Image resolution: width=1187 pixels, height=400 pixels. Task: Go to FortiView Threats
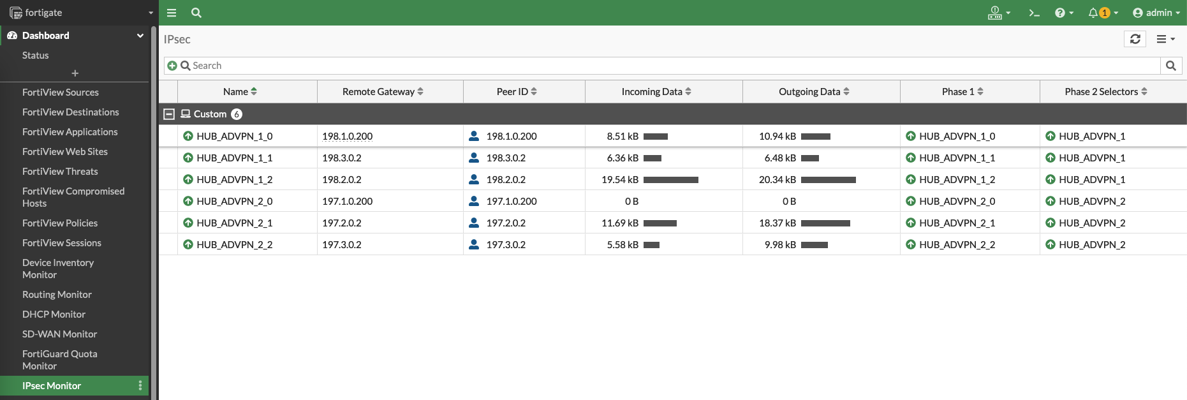point(60,172)
